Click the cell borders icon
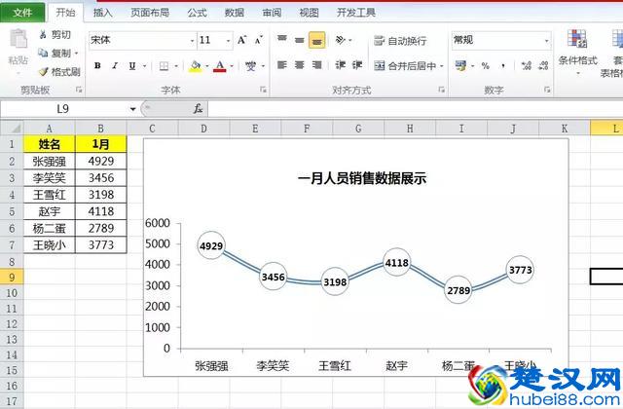This screenshot has width=623, height=409. tap(164, 66)
